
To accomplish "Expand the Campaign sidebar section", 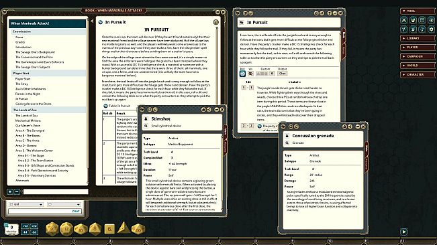I will 418,56.
